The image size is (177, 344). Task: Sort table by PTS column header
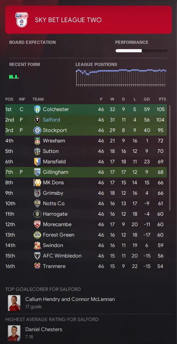[162, 99]
